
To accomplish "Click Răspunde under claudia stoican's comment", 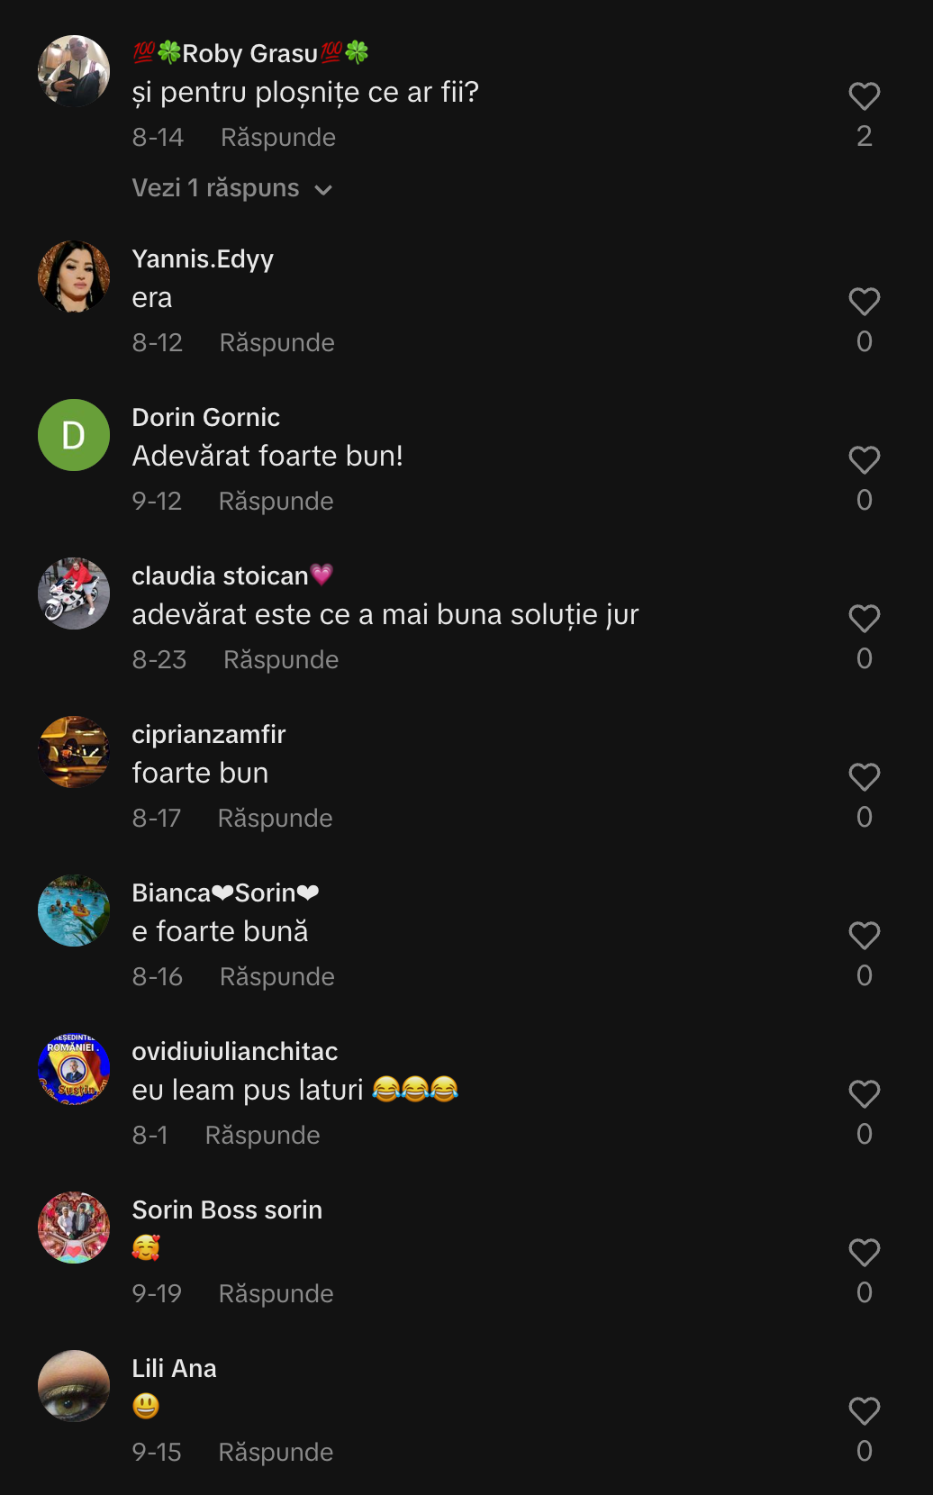I will pyautogui.click(x=280, y=660).
